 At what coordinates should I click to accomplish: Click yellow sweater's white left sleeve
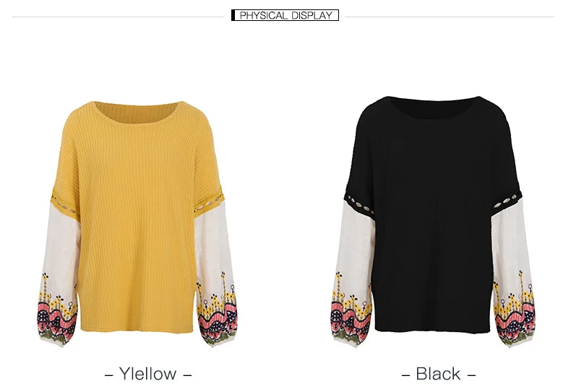point(61,248)
